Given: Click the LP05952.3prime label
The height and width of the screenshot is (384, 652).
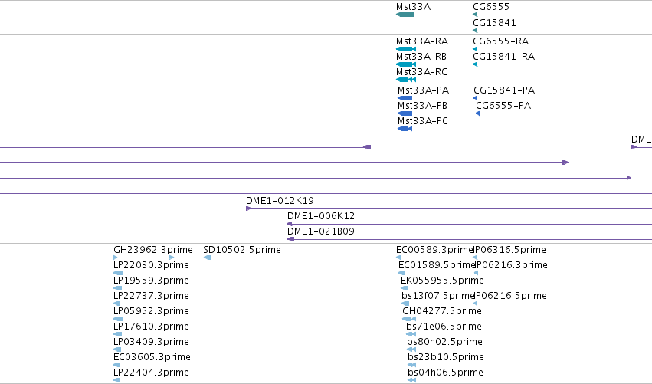Looking at the screenshot, I should click(x=152, y=311).
